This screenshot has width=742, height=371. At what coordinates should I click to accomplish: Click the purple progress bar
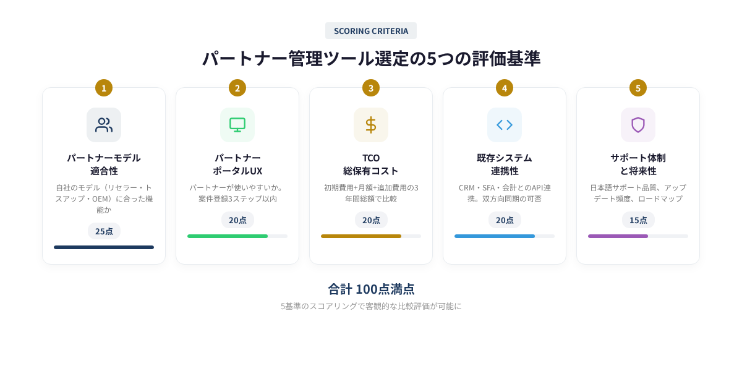tap(618, 236)
